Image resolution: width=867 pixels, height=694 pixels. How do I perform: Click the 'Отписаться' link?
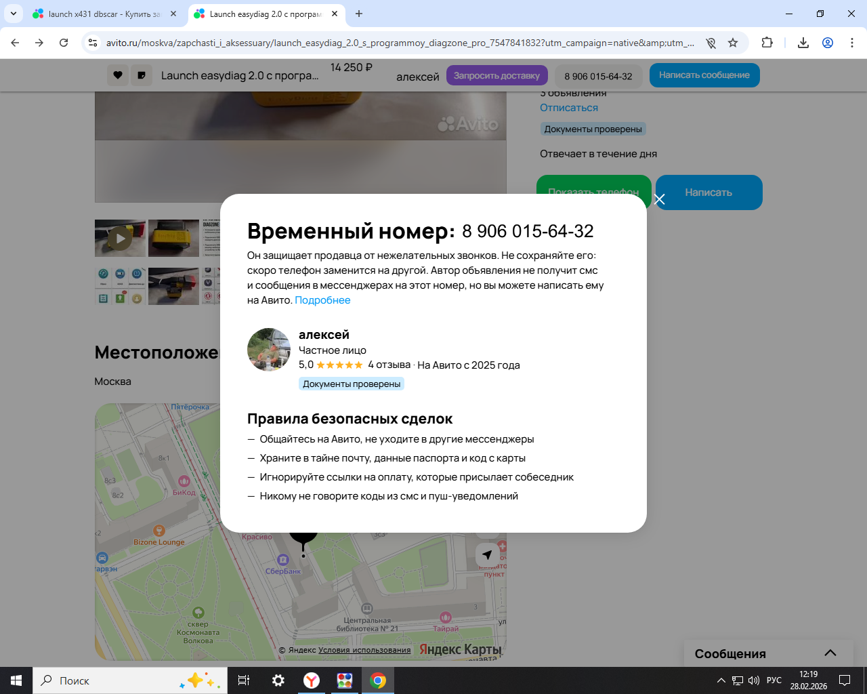click(569, 108)
